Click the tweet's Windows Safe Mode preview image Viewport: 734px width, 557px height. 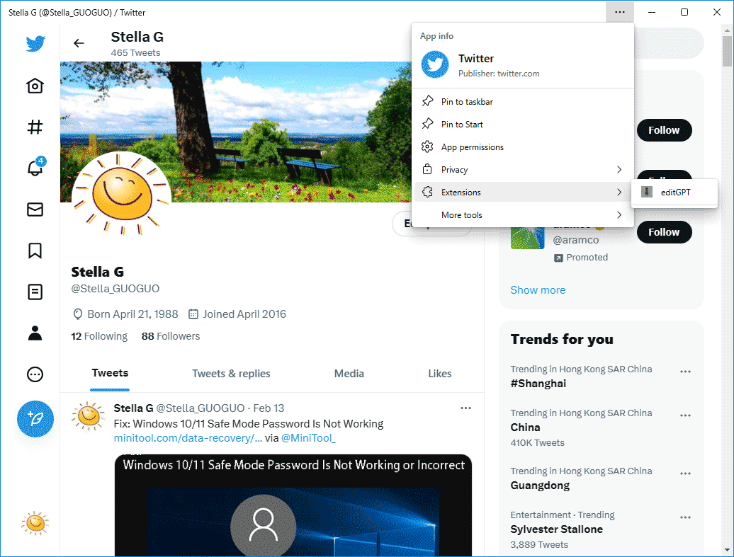293,505
